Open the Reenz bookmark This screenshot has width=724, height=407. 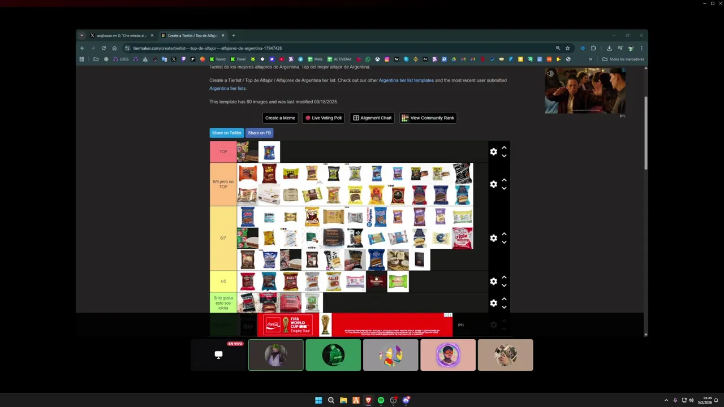tap(218, 59)
